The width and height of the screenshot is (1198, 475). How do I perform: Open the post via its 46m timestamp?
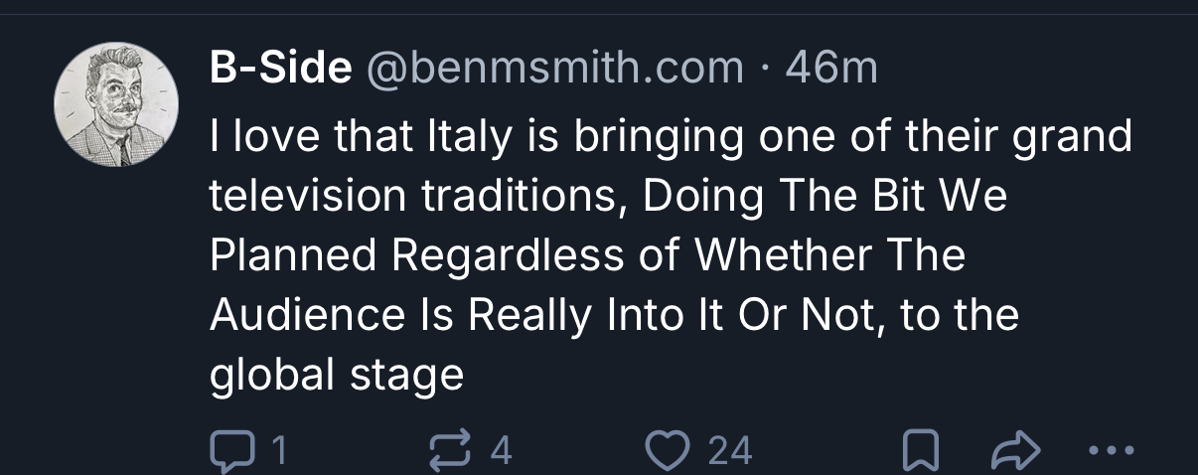coord(831,69)
